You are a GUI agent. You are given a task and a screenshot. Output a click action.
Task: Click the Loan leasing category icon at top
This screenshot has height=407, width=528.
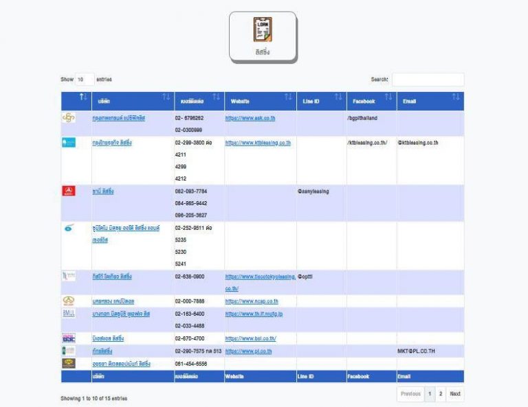(x=263, y=30)
